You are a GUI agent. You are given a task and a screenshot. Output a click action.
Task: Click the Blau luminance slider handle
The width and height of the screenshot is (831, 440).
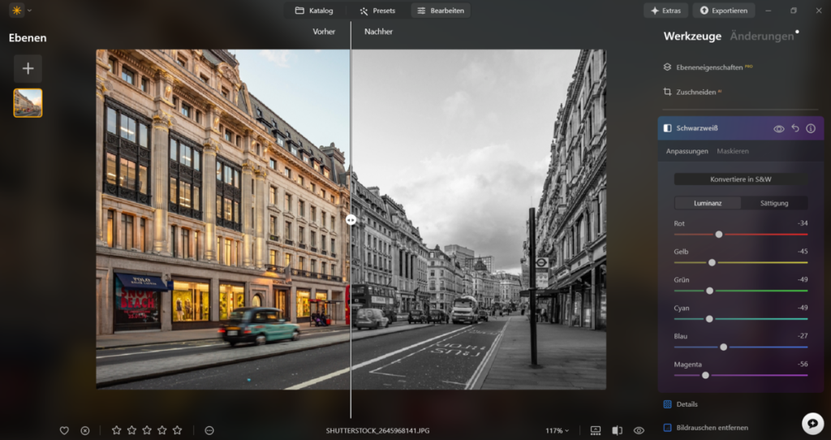pyautogui.click(x=723, y=347)
